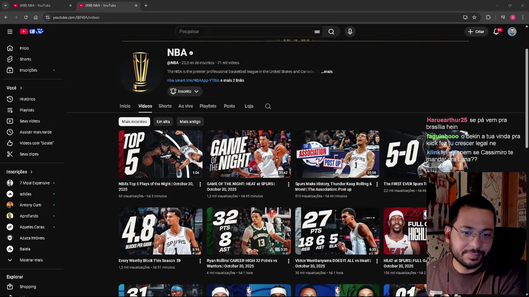Open browser extensions puzzle icon
Screen dimensions: 529x297
click(488, 17)
